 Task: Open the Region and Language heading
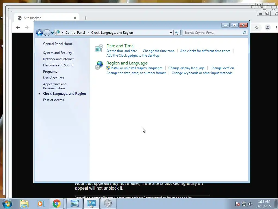click(x=127, y=63)
